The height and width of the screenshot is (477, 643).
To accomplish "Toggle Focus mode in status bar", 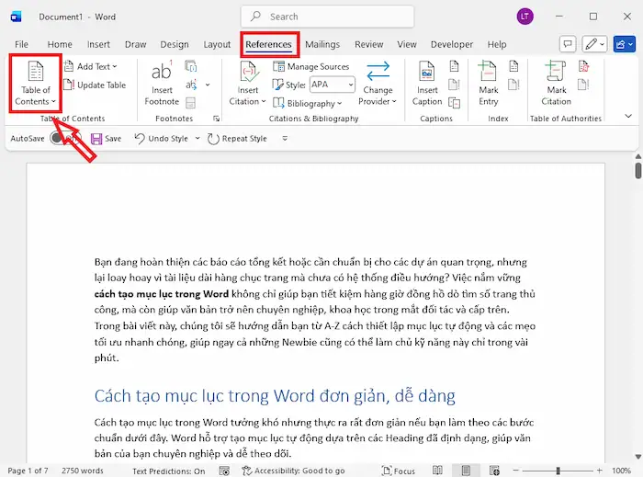I will click(x=398, y=471).
